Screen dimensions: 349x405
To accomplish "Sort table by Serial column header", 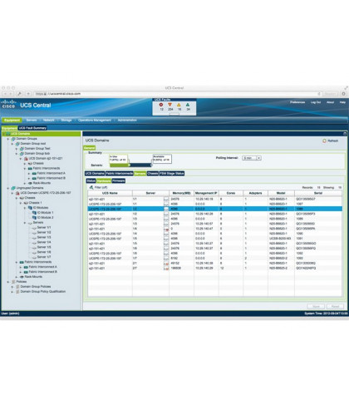I will [318, 193].
